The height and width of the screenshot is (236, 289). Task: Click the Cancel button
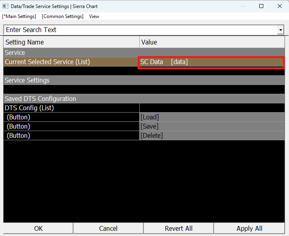click(108, 228)
